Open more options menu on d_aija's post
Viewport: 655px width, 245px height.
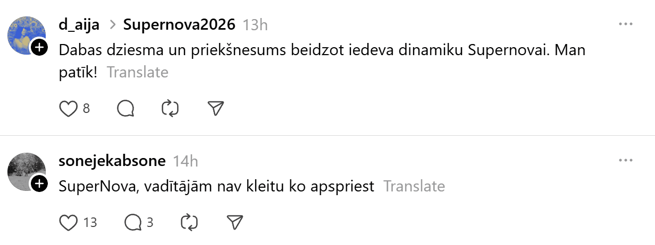626,24
